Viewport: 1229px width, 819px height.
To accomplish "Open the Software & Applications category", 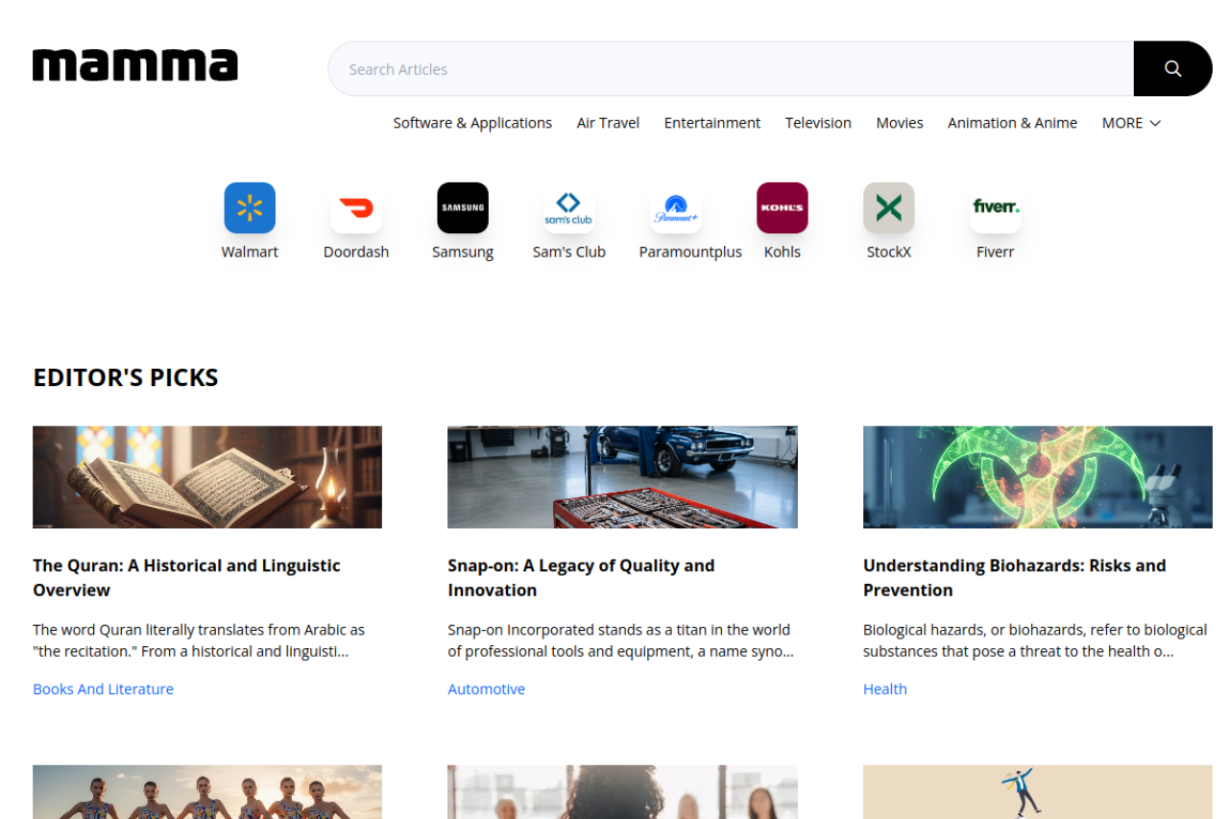I will pyautogui.click(x=472, y=123).
